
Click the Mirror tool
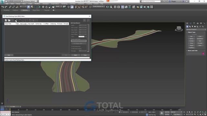(108, 7)
